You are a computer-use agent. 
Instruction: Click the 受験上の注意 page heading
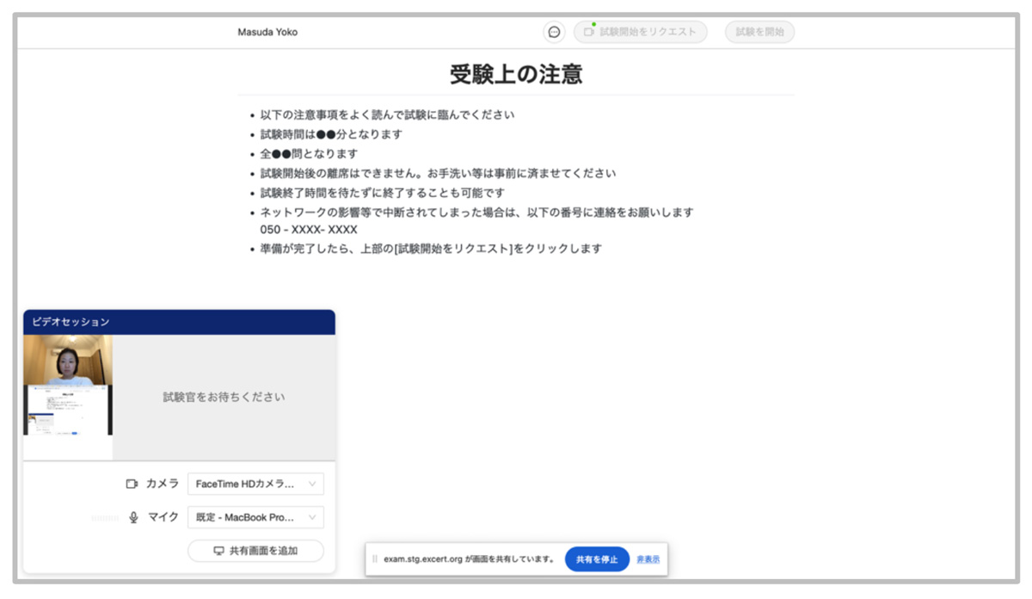(516, 74)
